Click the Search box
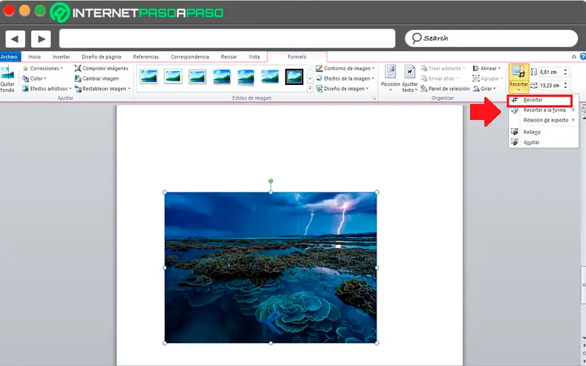The height and width of the screenshot is (366, 586). point(492,38)
